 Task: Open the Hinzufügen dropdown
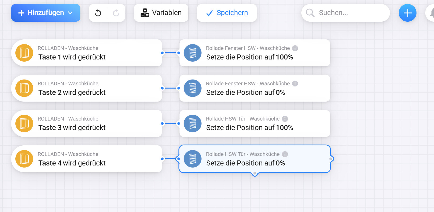(46, 13)
